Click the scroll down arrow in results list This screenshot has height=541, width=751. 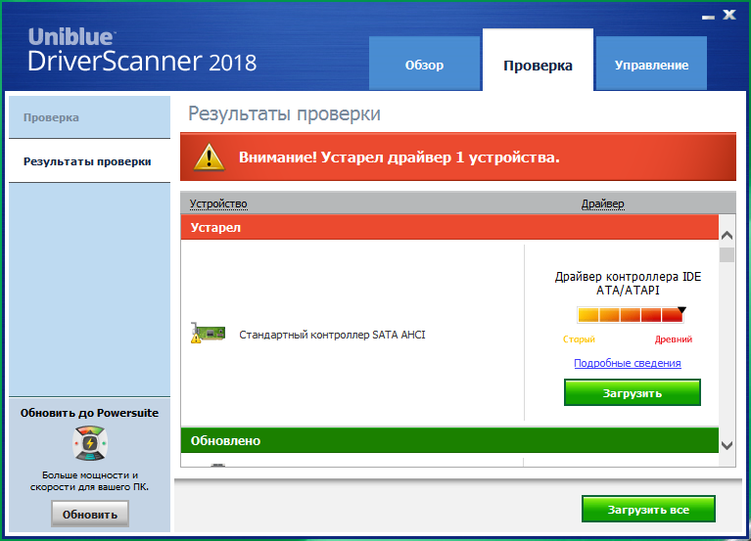(728, 445)
